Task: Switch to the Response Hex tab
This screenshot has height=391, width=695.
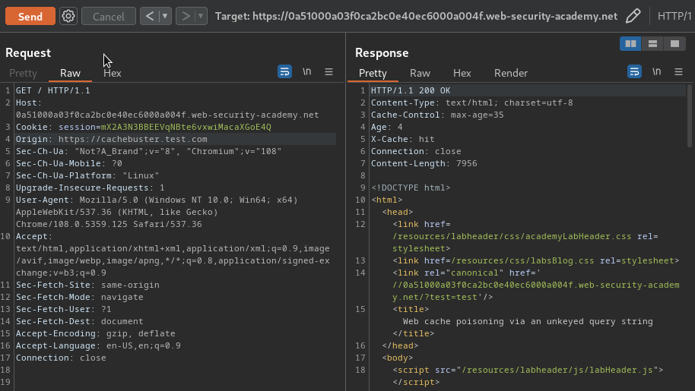Action: coord(462,73)
